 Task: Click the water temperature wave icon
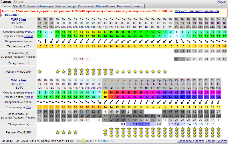(x=105, y=141)
